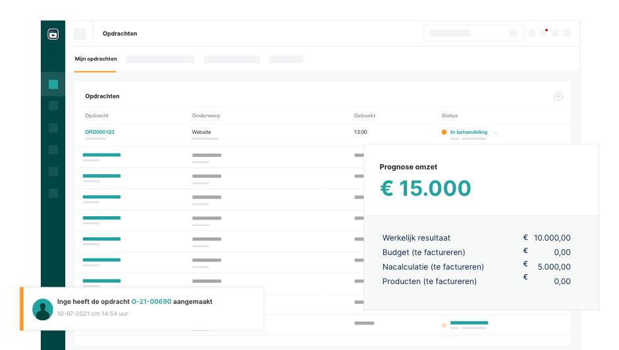This screenshot has height=350, width=619.
Task: Open notifications icon with red dot
Action: tap(543, 33)
